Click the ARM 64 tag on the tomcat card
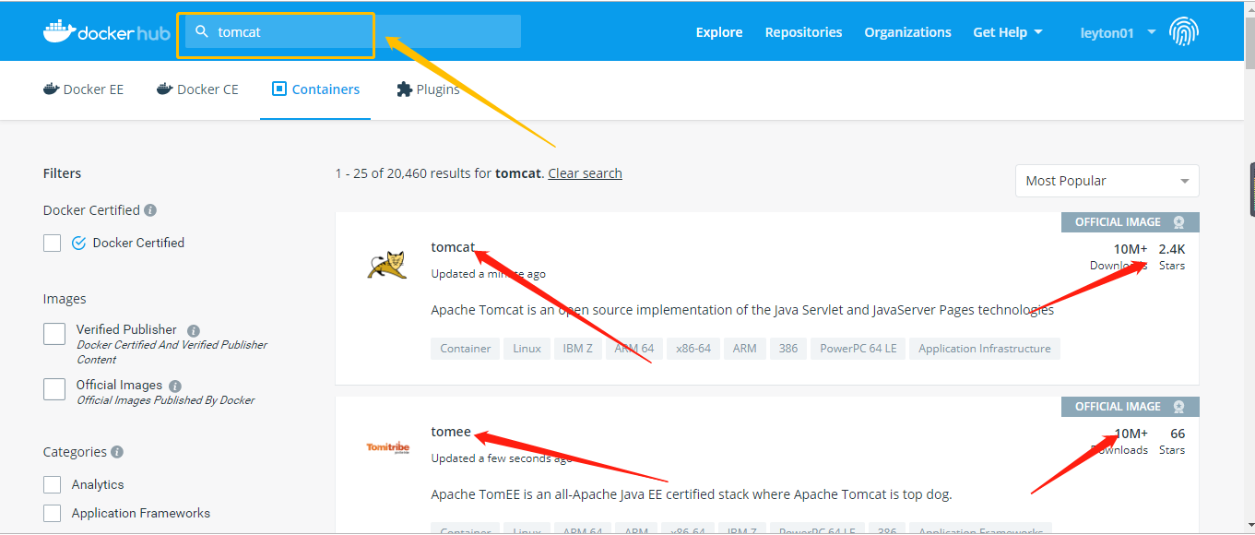This screenshot has height=535, width=1255. (634, 349)
